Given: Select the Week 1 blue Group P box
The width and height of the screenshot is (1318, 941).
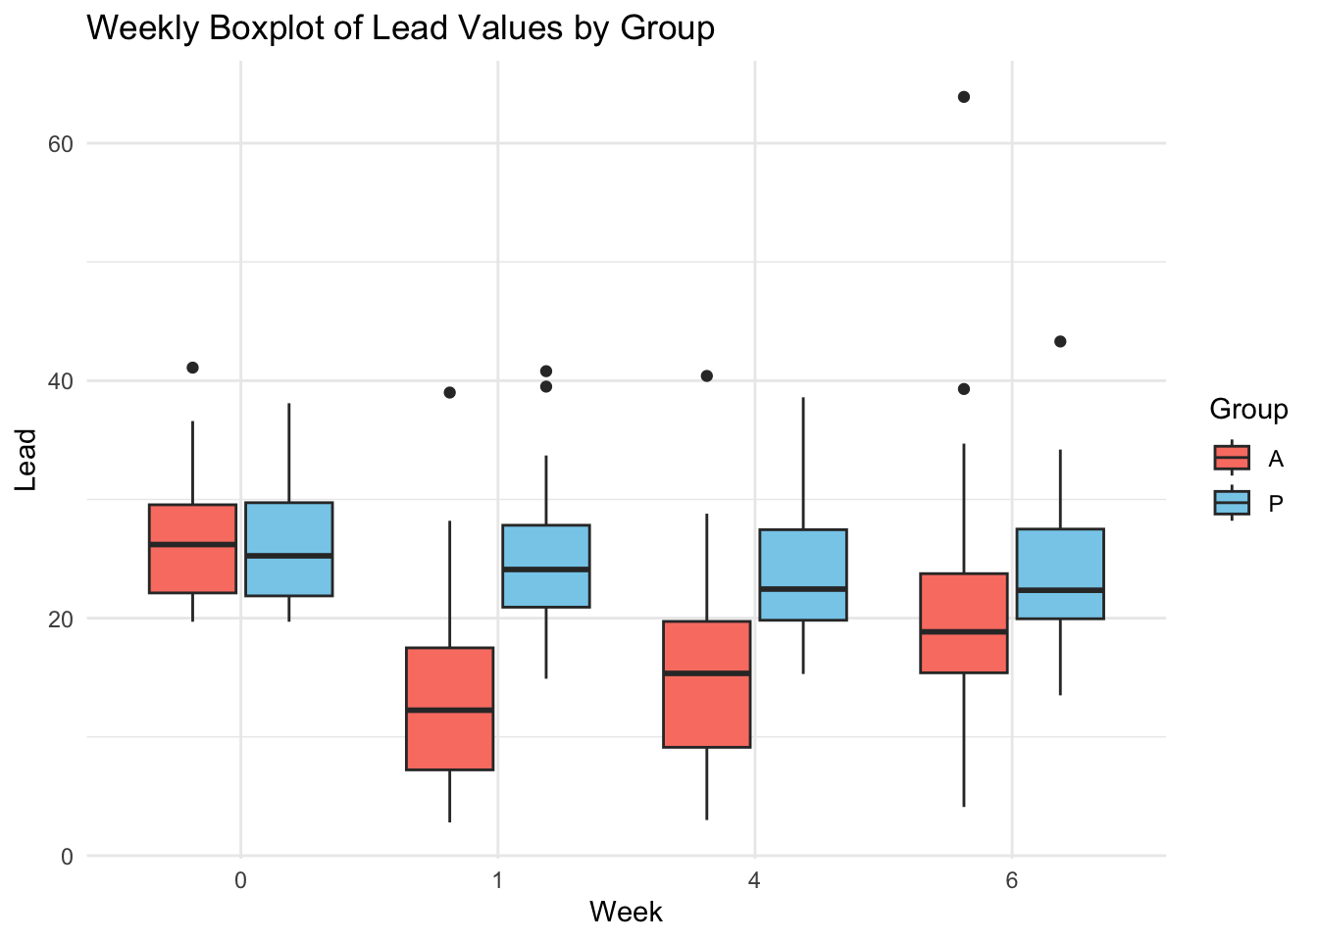Looking at the screenshot, I should (546, 567).
